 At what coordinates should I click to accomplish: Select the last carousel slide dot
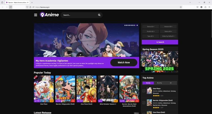click(137, 25)
